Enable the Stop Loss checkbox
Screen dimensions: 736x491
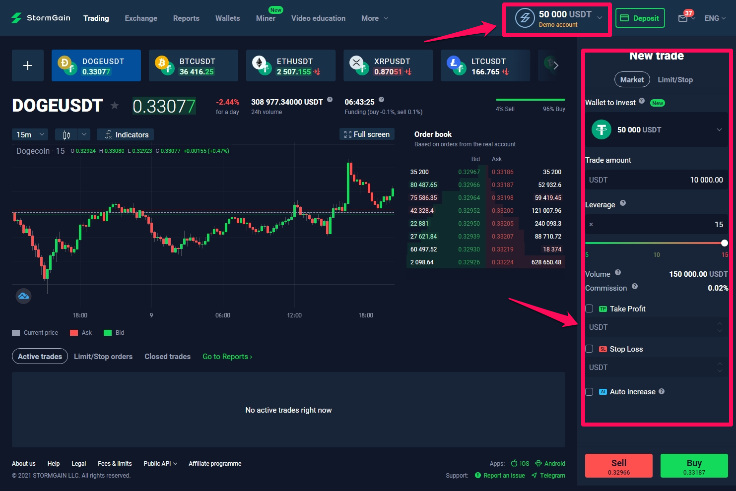point(590,349)
